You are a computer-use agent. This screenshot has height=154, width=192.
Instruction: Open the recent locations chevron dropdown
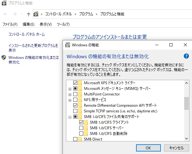pos(22,14)
